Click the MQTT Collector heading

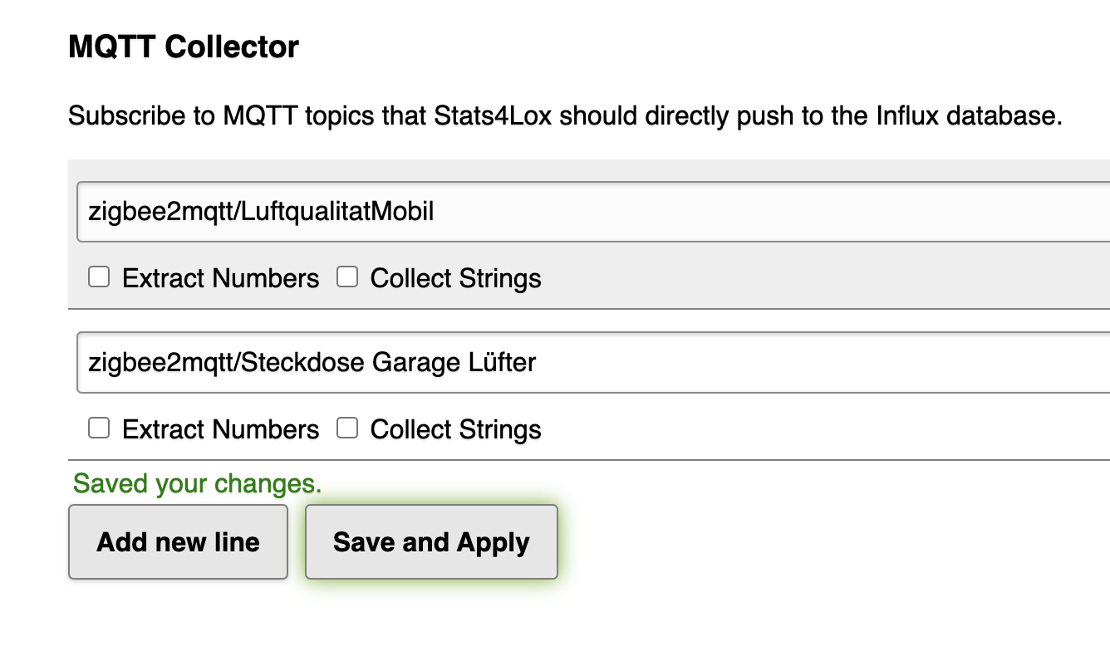coord(184,47)
